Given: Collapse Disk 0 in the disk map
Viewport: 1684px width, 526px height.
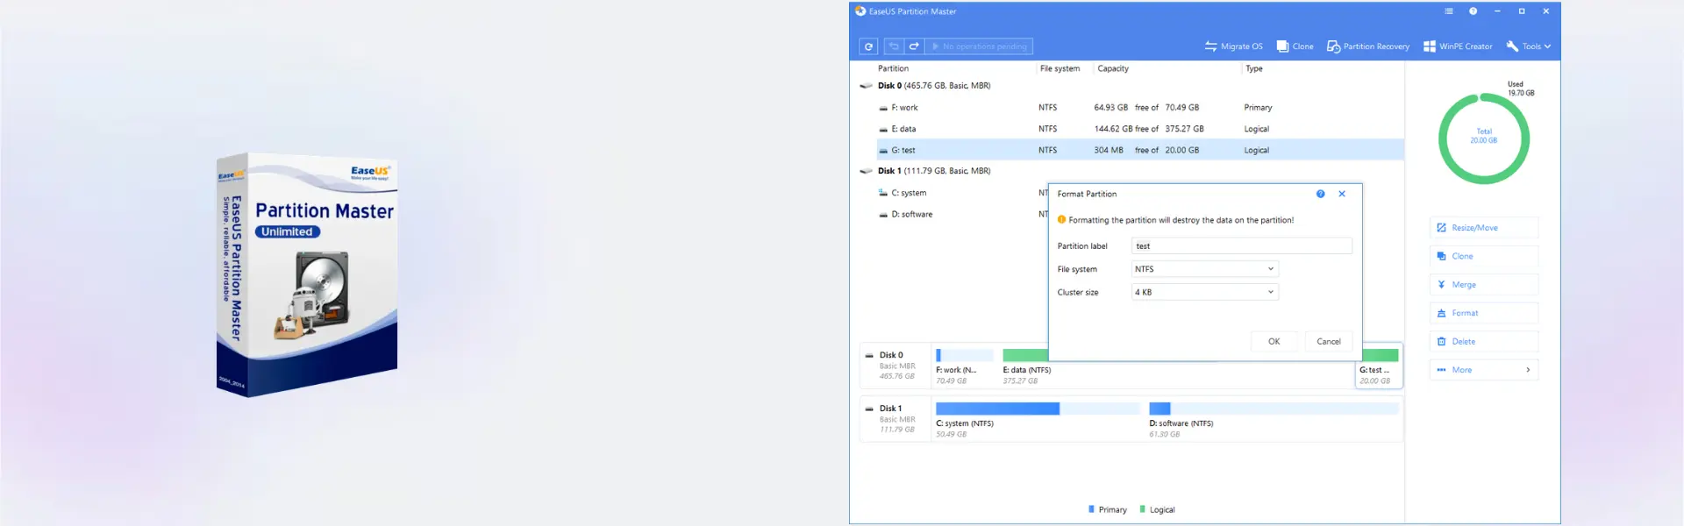Looking at the screenshot, I should point(869,356).
